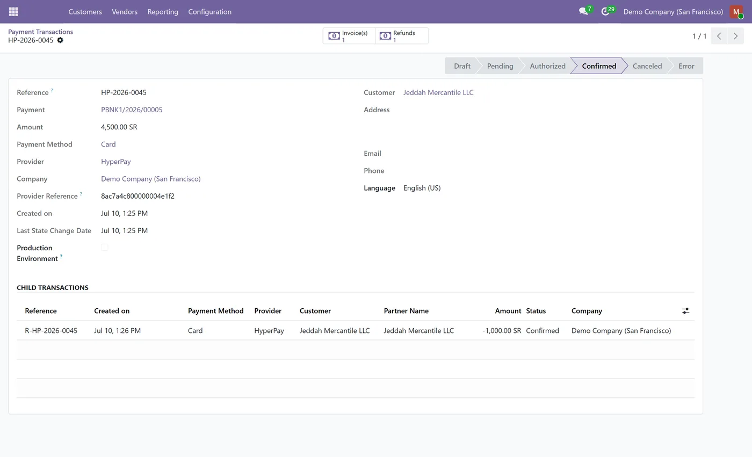Viewport: 752px width, 457px height.
Task: Click the Invoice(s) money icon
Action: coord(334,36)
